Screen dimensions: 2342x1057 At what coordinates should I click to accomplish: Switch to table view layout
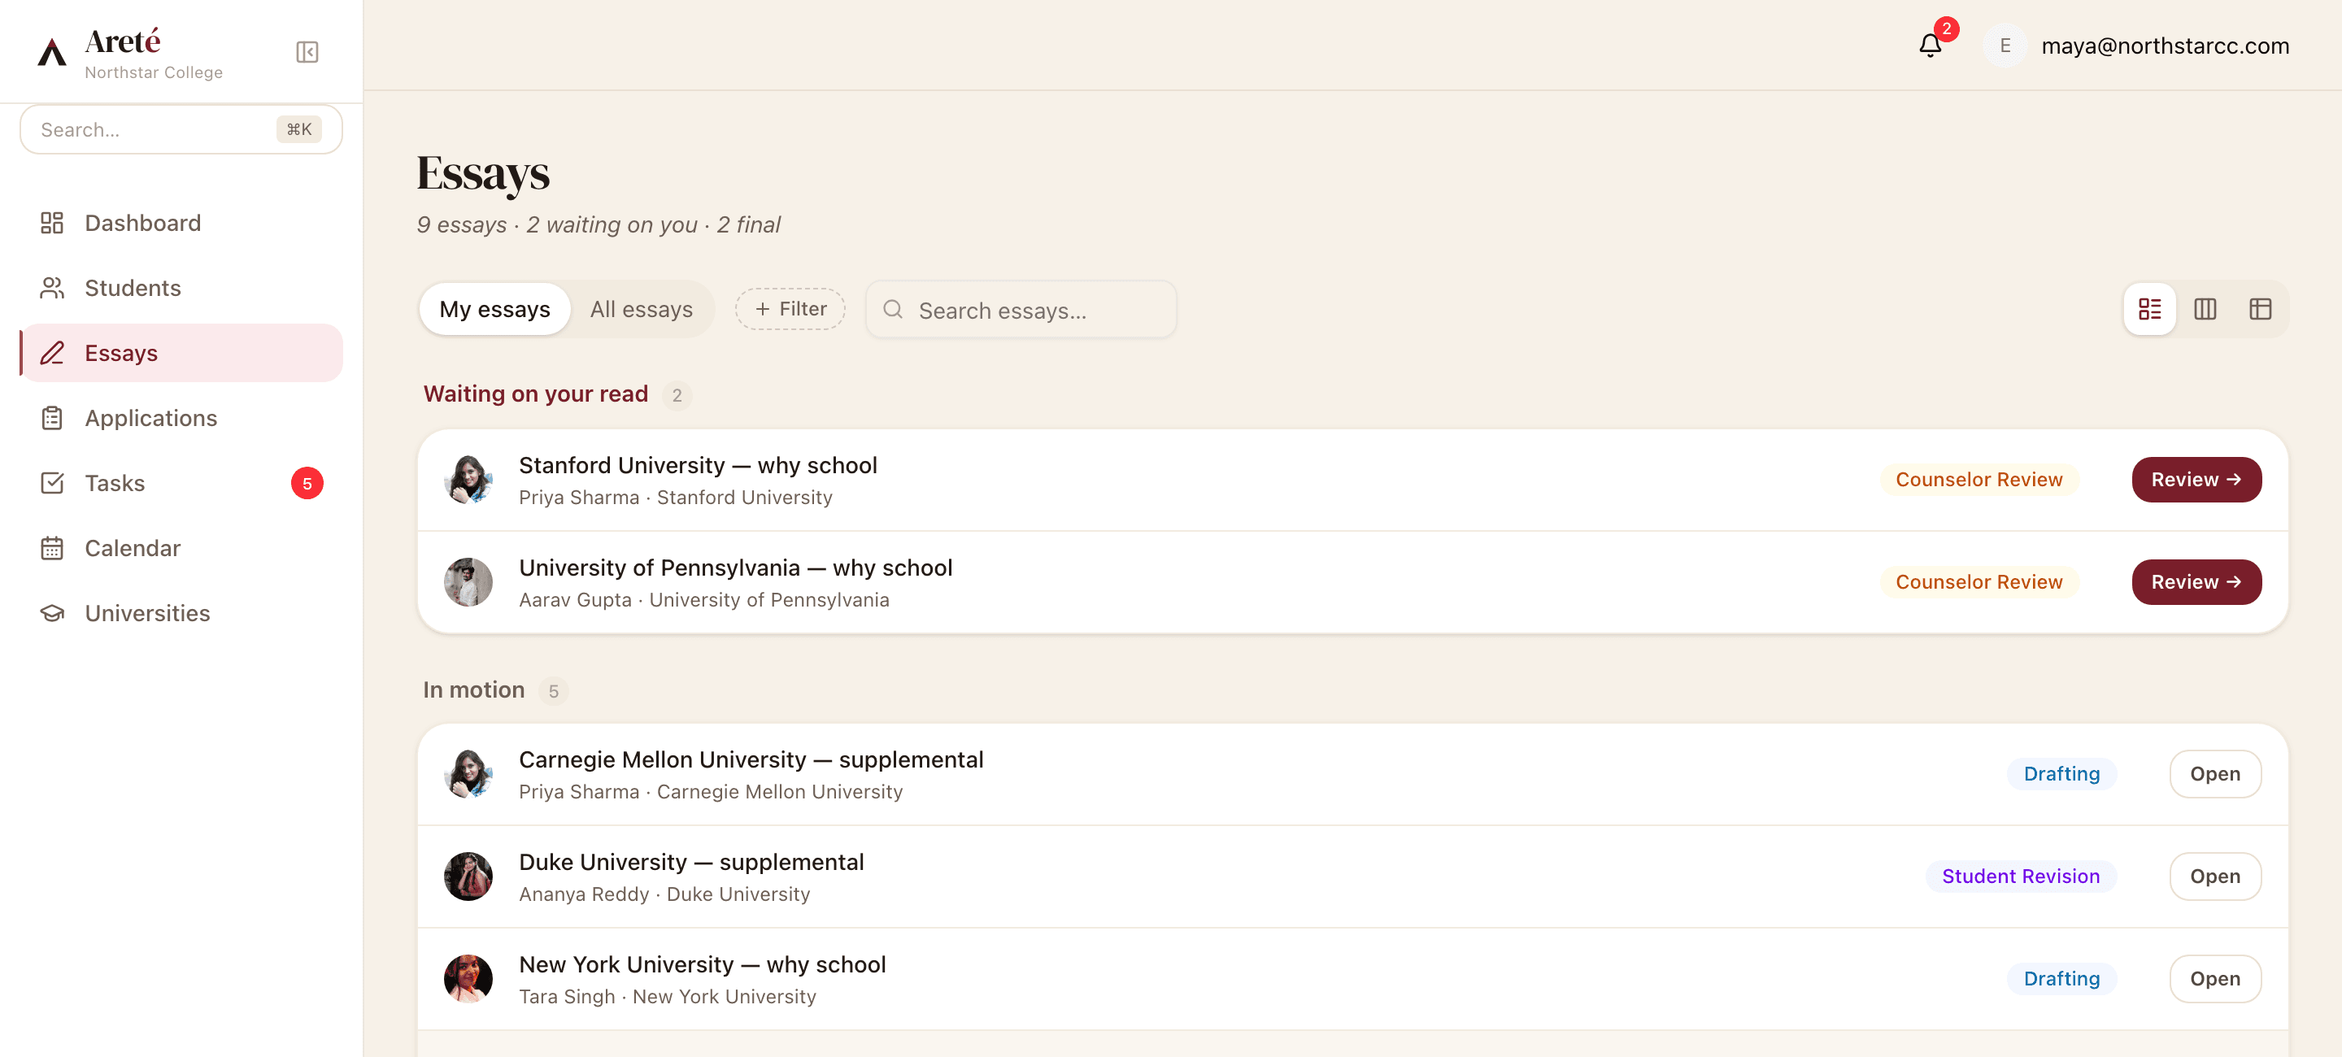(x=2260, y=309)
